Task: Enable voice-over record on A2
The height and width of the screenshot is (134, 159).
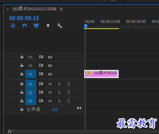Action: (x=68, y=92)
